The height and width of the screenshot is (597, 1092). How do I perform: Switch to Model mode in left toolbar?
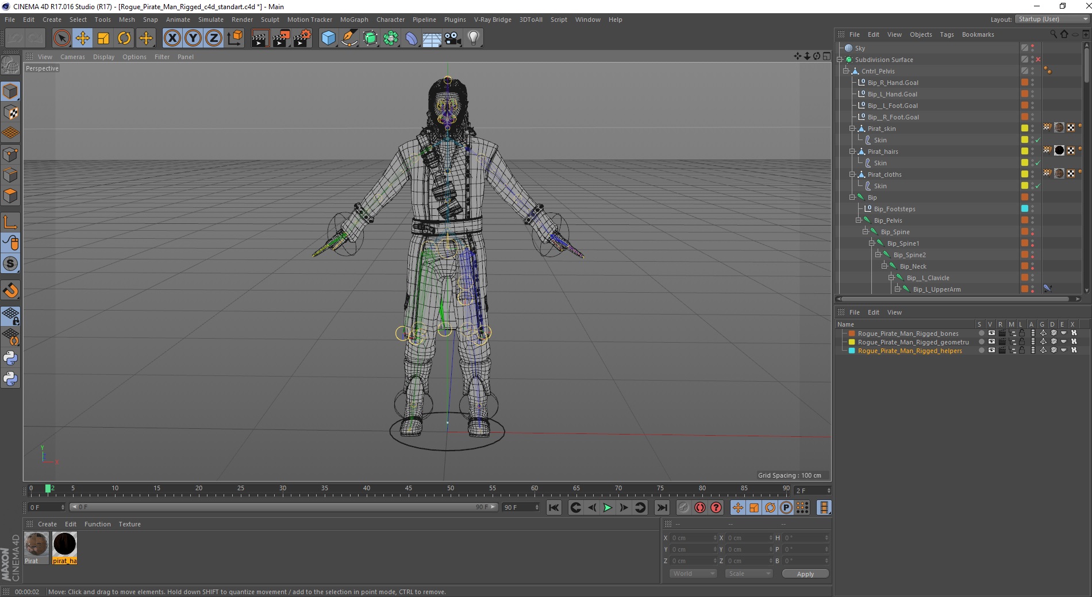(x=10, y=91)
